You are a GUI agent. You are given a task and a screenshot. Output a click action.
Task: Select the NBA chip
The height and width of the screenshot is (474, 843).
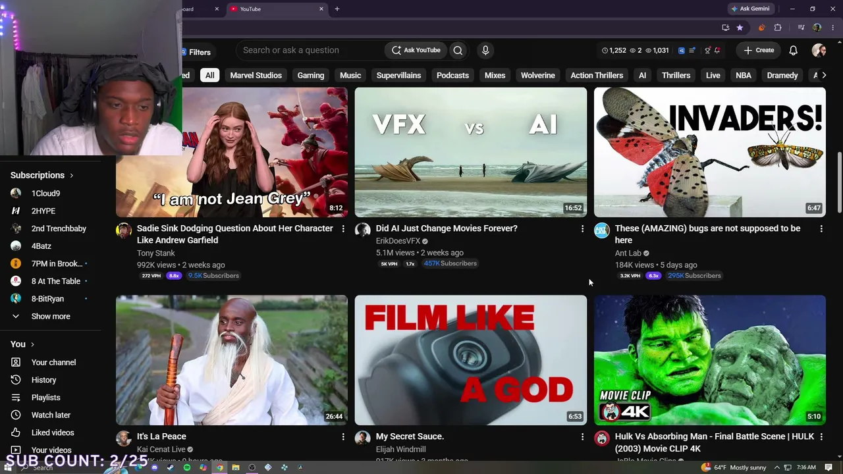(x=744, y=75)
